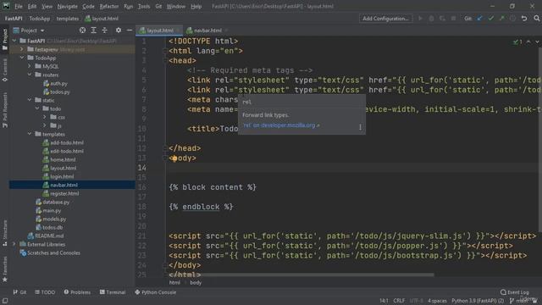Collapse the FastAPI root folder
542x305 pixels.
click(14, 41)
